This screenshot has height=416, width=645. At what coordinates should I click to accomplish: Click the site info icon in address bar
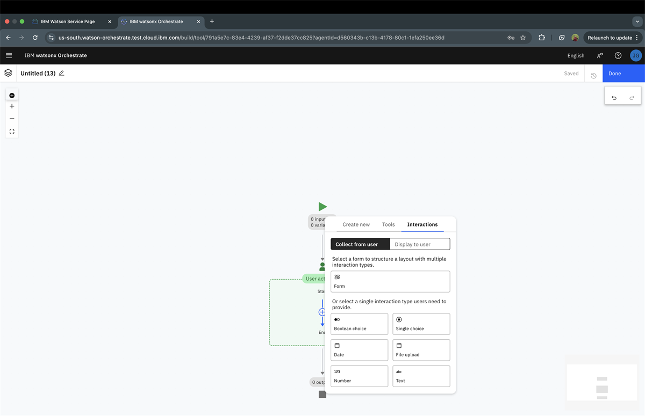[x=51, y=38]
